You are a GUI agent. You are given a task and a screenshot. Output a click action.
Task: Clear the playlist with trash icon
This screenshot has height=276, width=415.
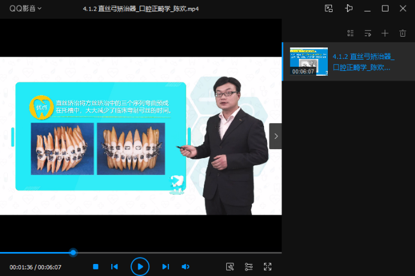click(x=402, y=33)
